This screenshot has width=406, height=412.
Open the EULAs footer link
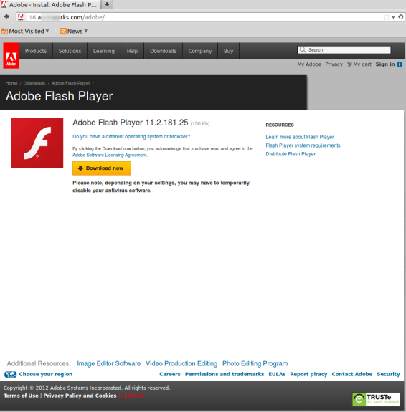coord(277,374)
